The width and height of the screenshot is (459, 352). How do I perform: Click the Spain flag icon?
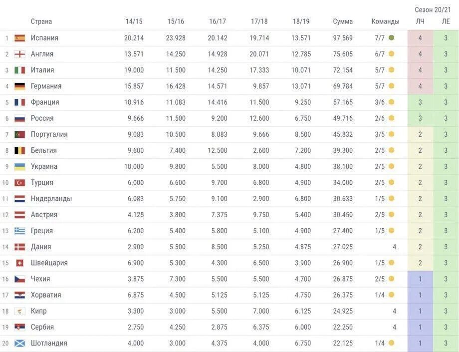[20, 38]
